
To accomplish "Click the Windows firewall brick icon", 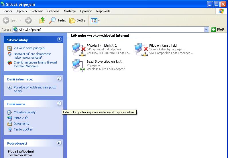I will pos(10,63).
